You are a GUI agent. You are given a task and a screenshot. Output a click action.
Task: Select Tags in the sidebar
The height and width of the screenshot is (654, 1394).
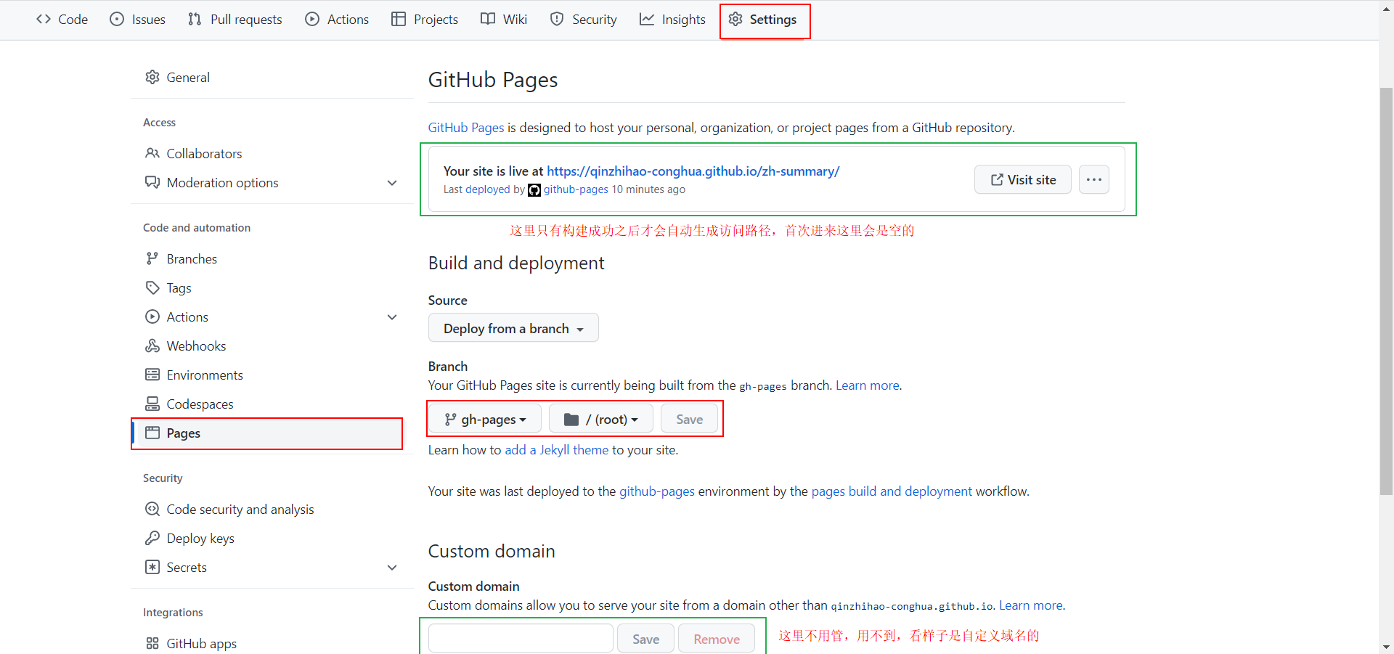point(272,287)
